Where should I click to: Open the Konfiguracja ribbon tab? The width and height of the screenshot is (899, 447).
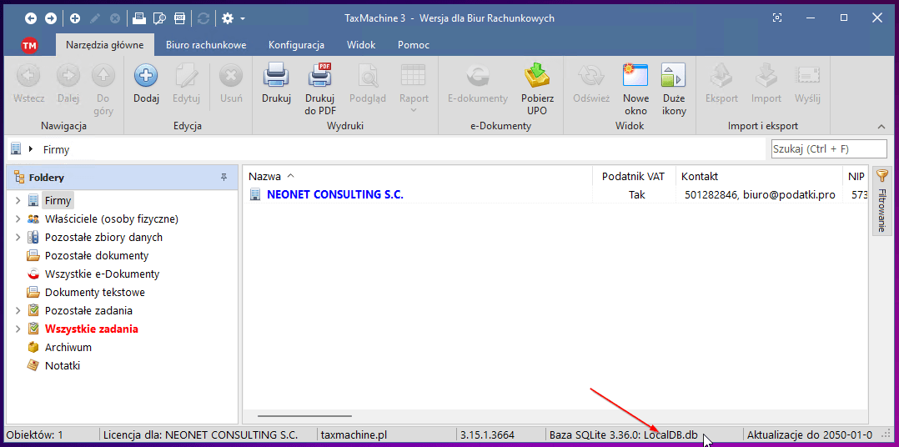296,45
